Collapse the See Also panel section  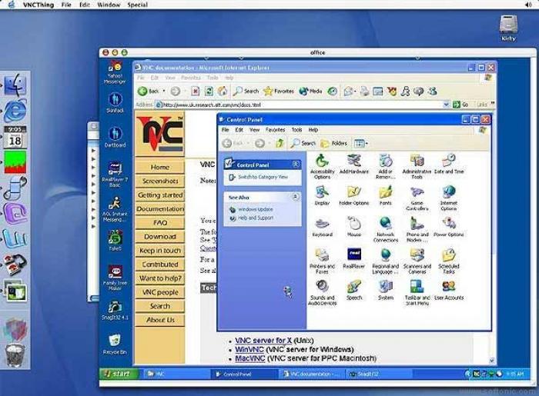click(x=295, y=197)
